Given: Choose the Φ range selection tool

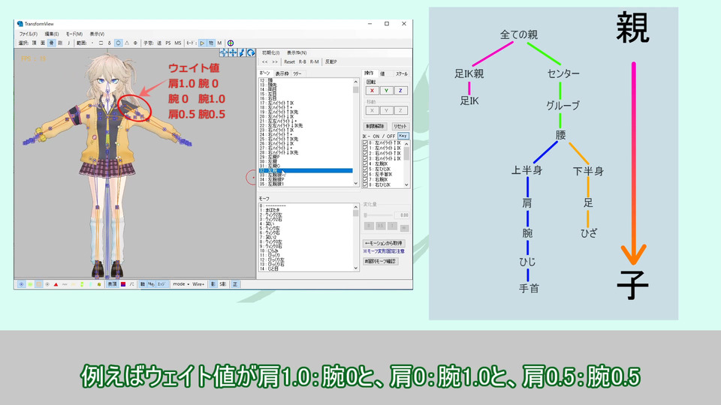Looking at the screenshot, I should coord(135,43).
